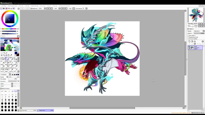This screenshot has width=205, height=115.
Task: Toggle the preserve opacity checkbox
Action: 188,35
